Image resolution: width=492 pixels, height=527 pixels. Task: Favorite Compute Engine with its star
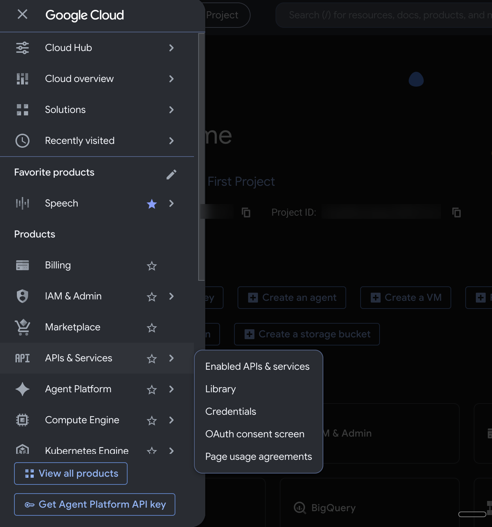click(x=152, y=420)
